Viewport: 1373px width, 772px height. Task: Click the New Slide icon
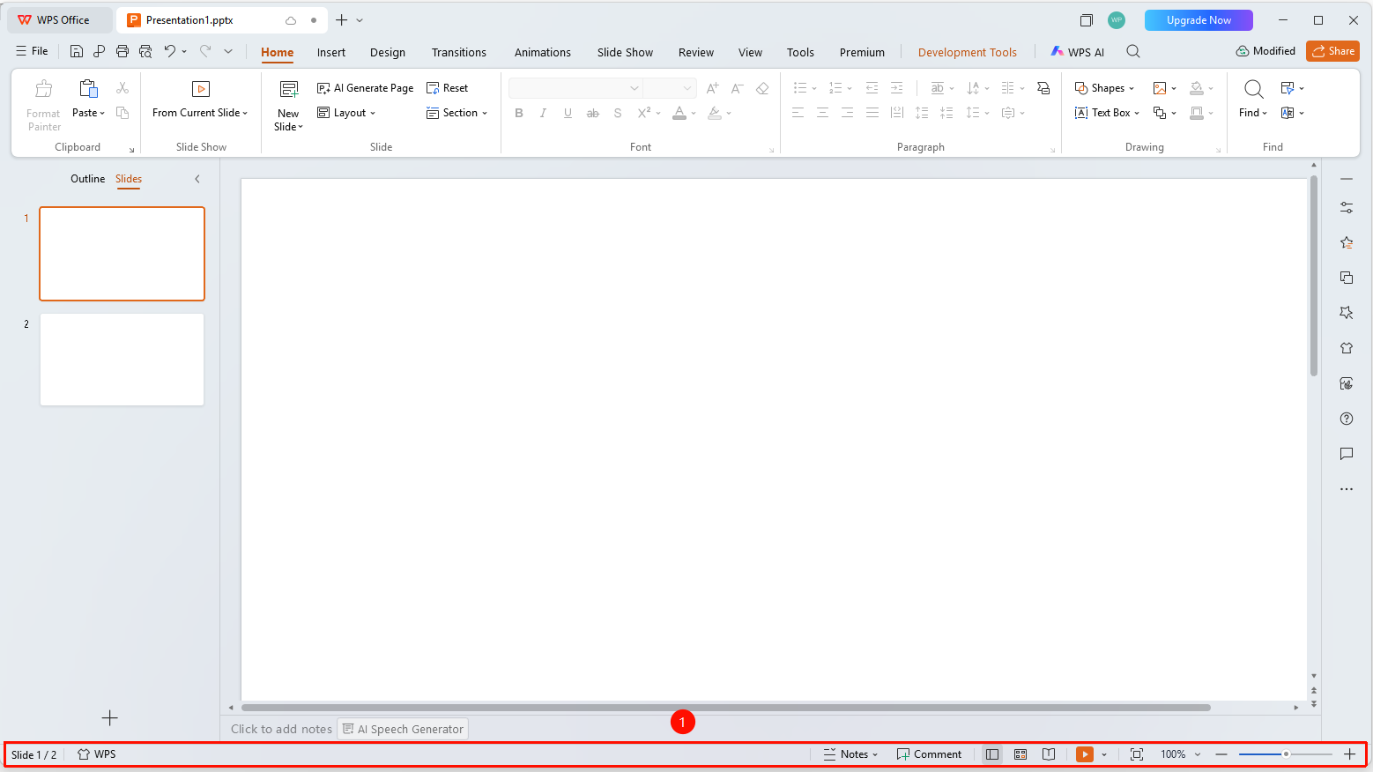289,89
